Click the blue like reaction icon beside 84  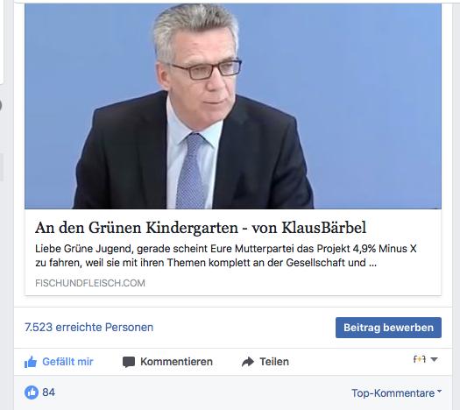pyautogui.click(x=32, y=392)
